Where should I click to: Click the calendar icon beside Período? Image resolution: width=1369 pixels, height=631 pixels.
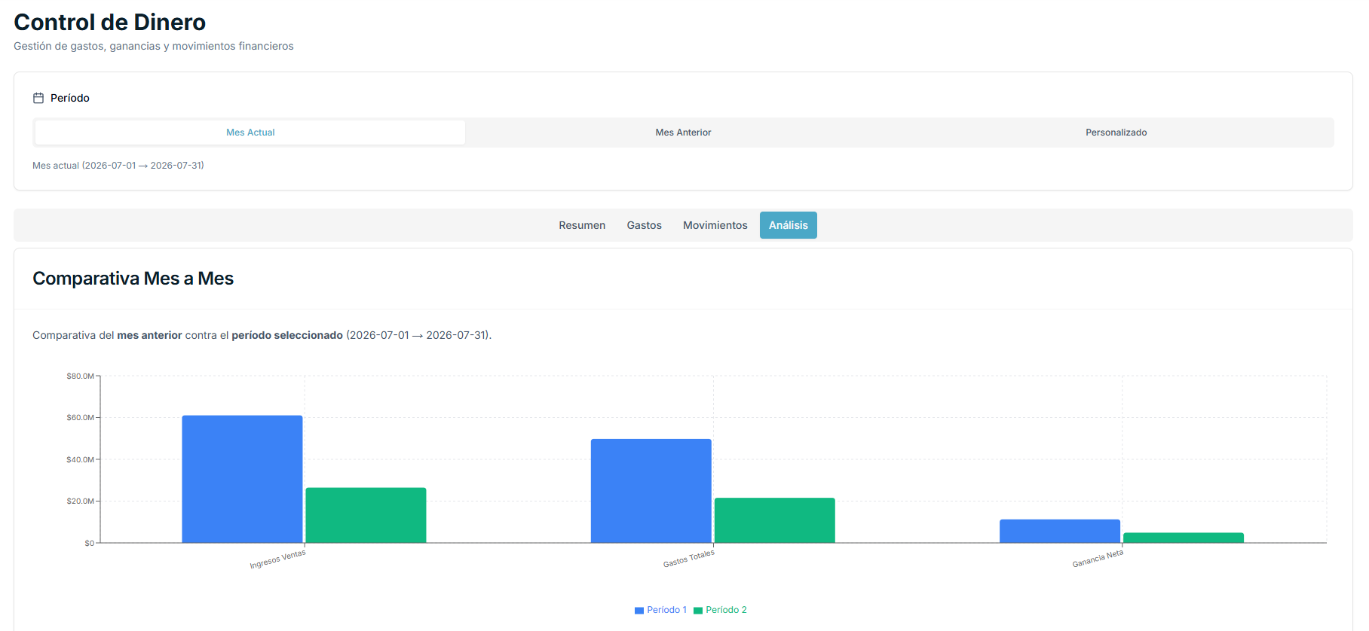tap(38, 98)
